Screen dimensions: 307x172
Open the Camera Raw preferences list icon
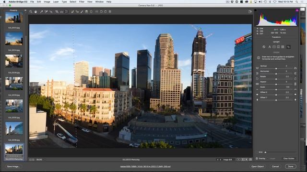(x=97, y=11)
